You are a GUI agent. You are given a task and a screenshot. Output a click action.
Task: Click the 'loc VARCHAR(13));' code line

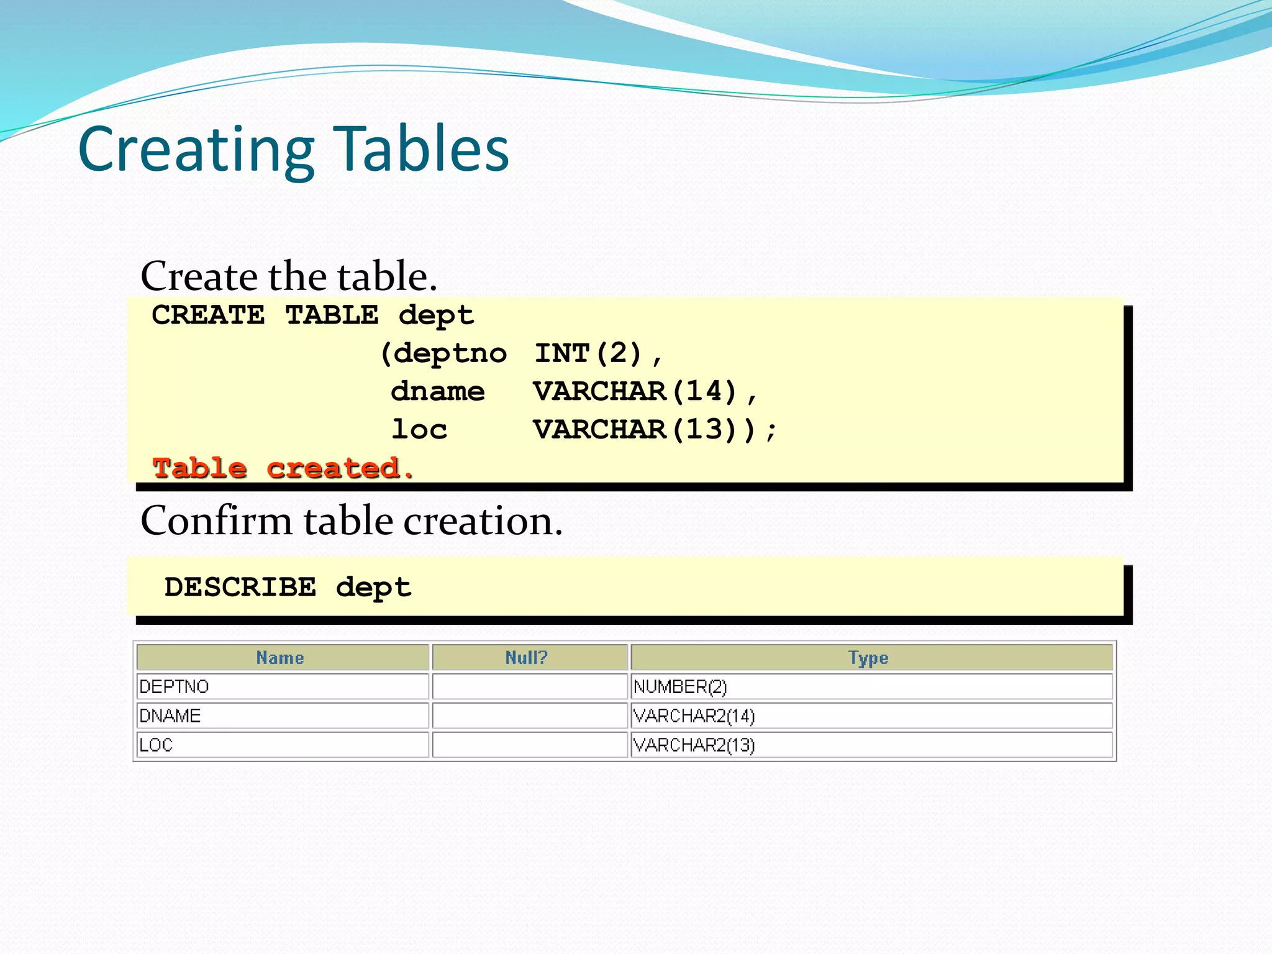click(584, 430)
